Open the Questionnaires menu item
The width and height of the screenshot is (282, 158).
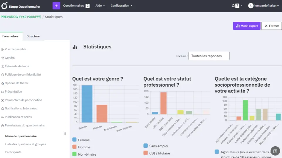pos(73,6)
